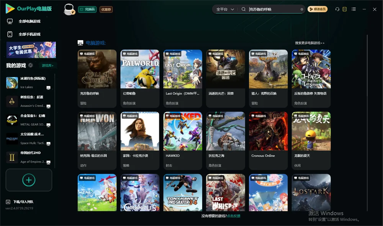The height and width of the screenshot is (226, 383).
Task: Open the 反叛的鲁路修 失落物语 game card
Action: pos(311,78)
